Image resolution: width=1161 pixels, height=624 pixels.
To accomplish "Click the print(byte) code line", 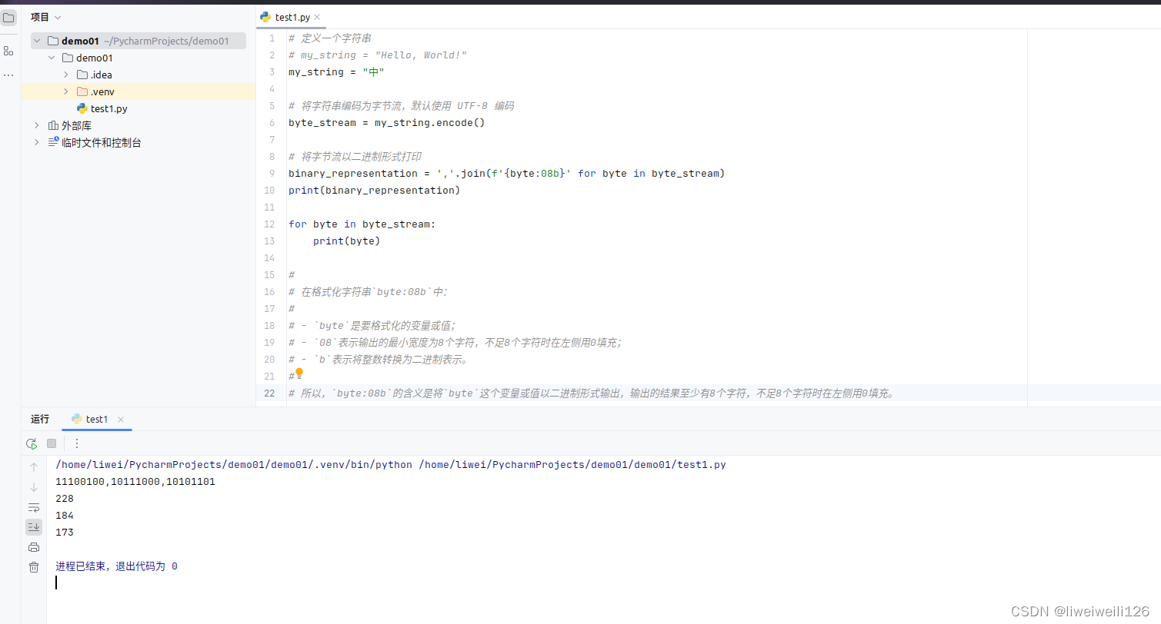I will click(x=347, y=241).
